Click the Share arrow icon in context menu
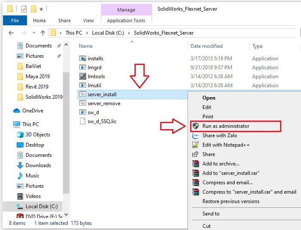 [195, 154]
